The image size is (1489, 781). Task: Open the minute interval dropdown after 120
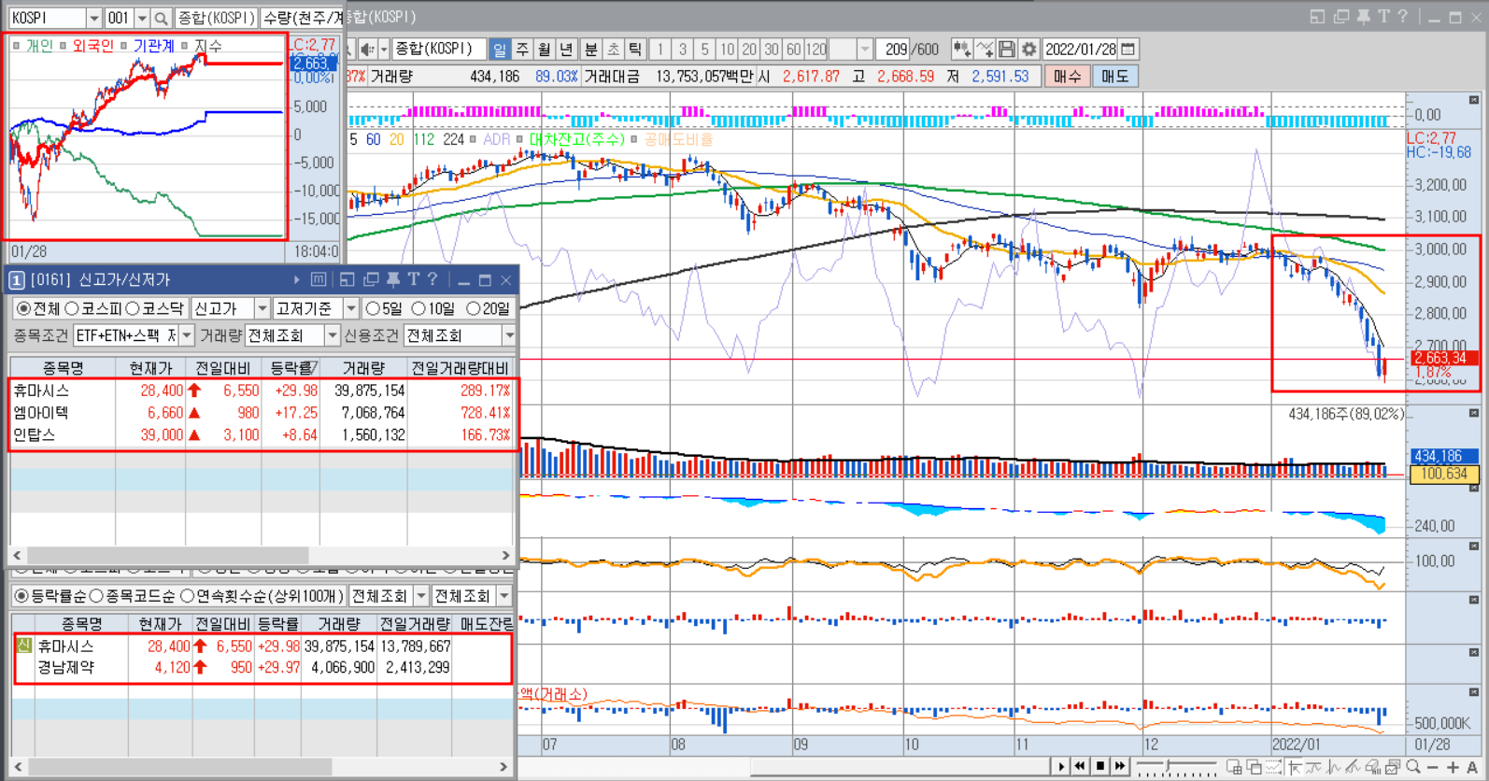point(864,50)
